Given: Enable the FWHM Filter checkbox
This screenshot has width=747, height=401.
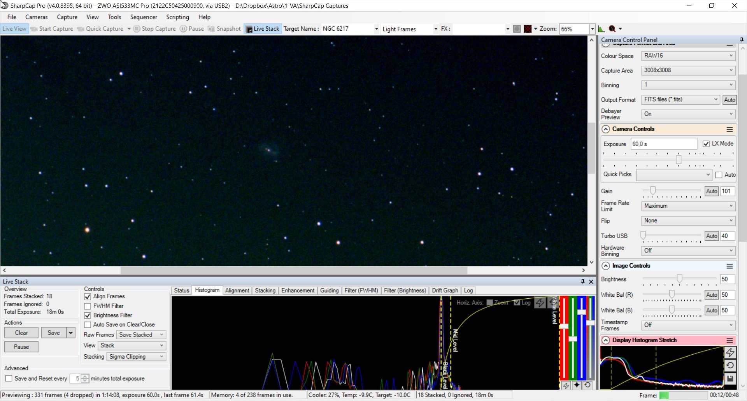Looking at the screenshot, I should point(88,306).
